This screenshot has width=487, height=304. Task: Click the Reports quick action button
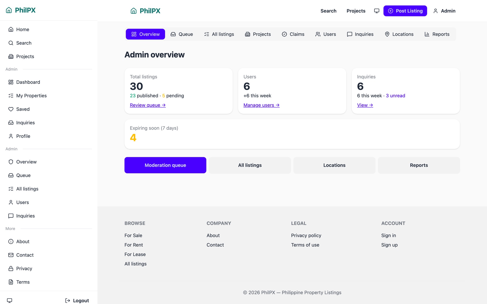click(x=419, y=165)
